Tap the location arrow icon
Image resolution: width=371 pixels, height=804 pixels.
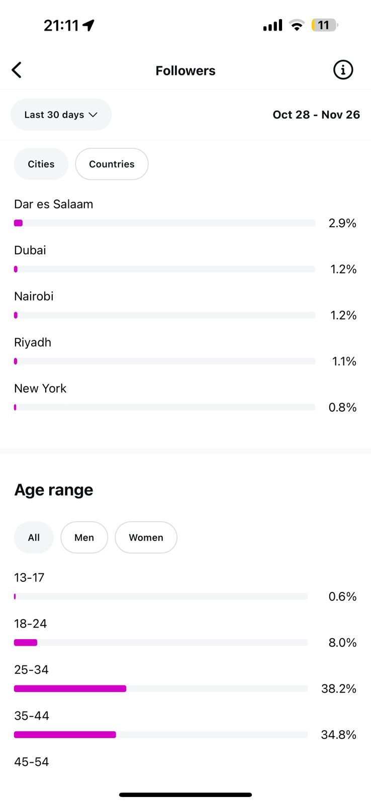coord(89,25)
